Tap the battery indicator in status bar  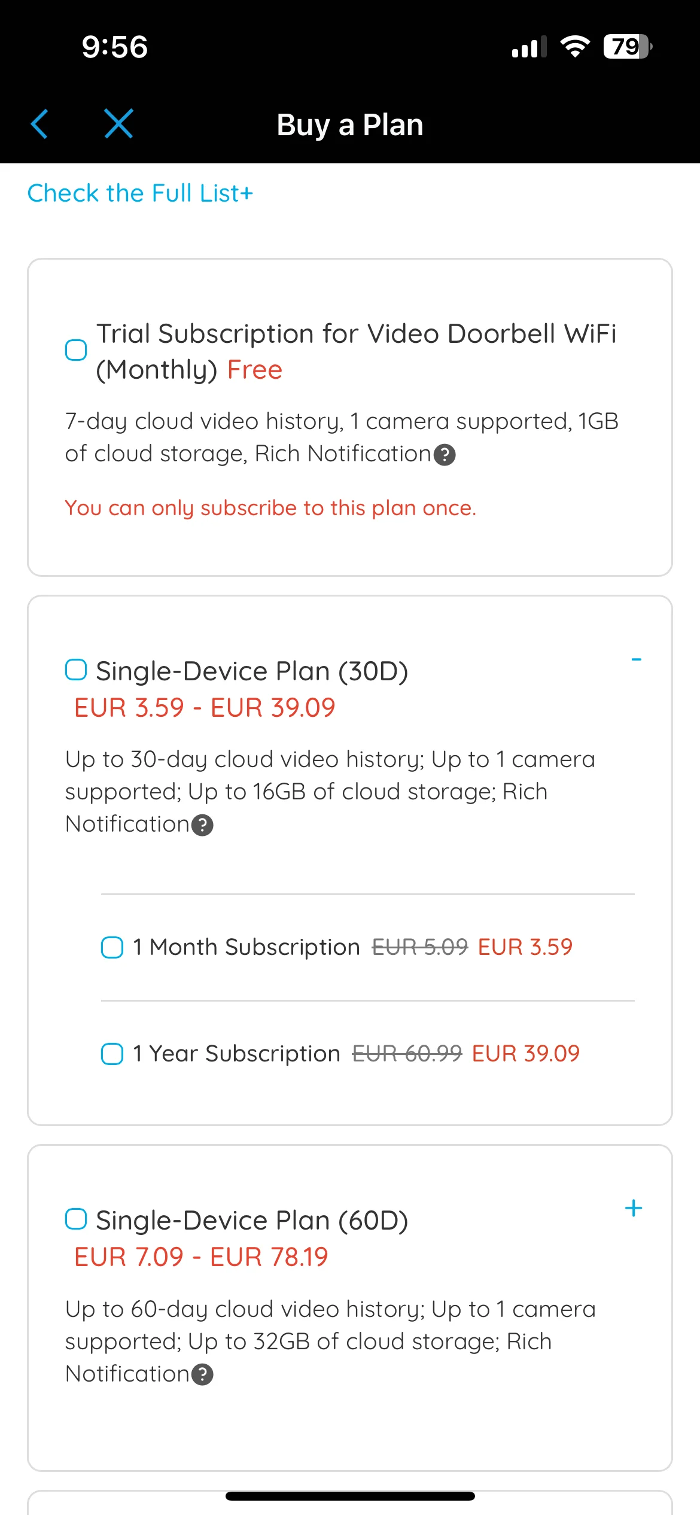(x=627, y=47)
